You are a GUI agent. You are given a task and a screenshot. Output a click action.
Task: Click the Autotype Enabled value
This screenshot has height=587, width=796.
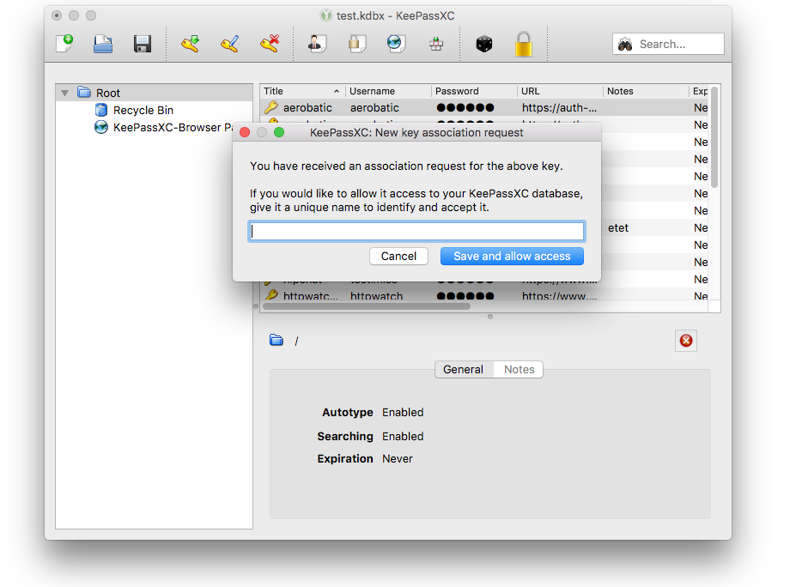click(x=403, y=413)
